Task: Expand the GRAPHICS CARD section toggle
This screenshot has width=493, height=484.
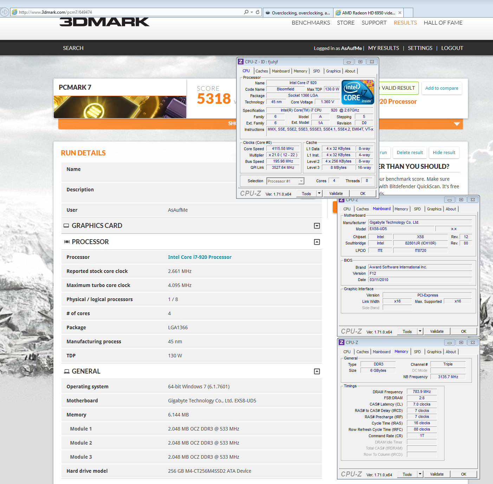Action: pyautogui.click(x=317, y=226)
